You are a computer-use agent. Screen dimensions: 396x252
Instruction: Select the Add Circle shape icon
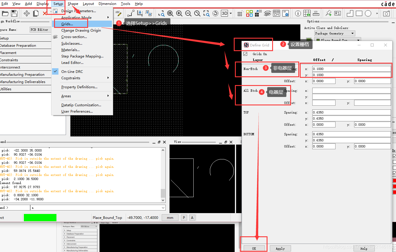coord(368,13)
